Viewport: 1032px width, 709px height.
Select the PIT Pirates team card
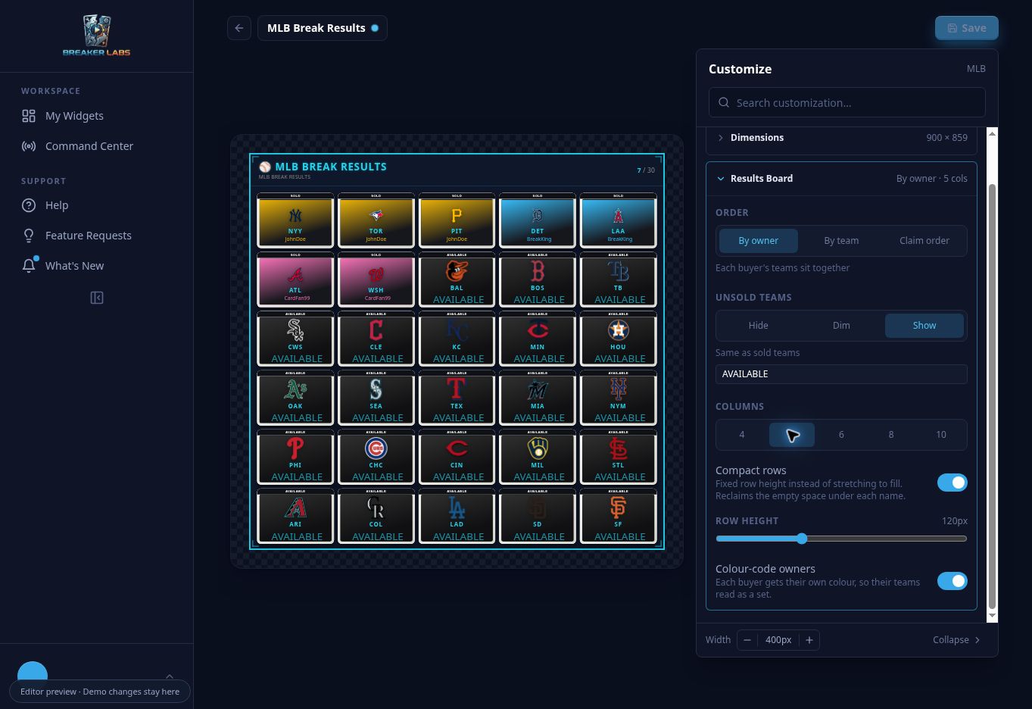tap(457, 220)
